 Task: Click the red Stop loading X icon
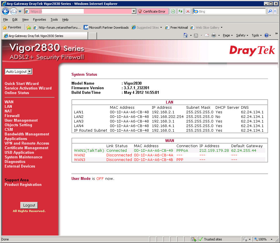188,11
